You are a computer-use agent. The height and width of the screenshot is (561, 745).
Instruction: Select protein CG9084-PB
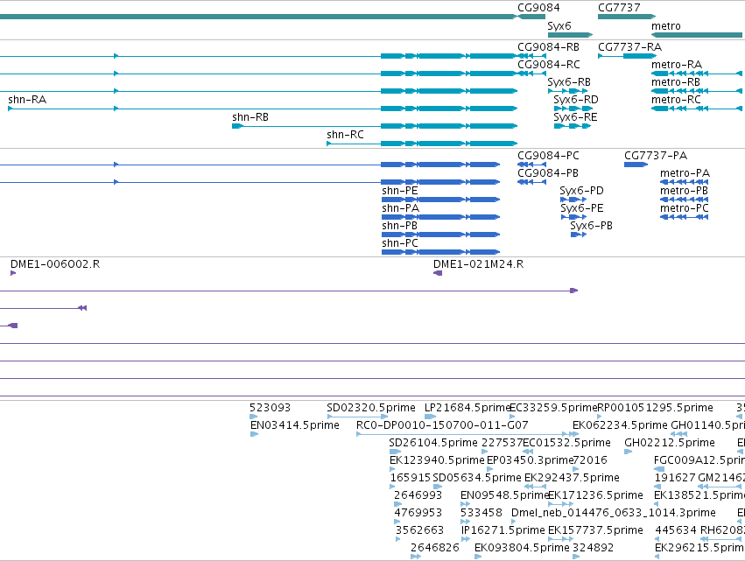[531, 182]
